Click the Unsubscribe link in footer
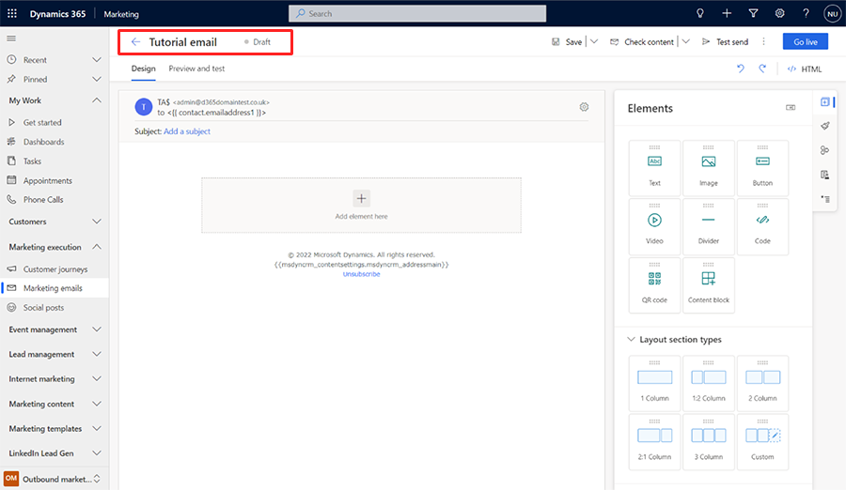The image size is (846, 490). [x=362, y=274]
